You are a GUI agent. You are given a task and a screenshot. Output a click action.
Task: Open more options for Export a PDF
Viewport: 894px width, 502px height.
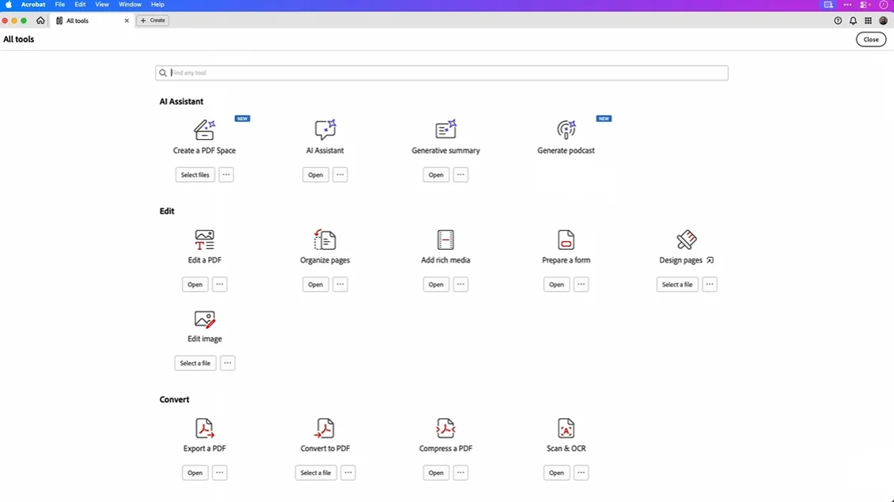pyautogui.click(x=219, y=473)
